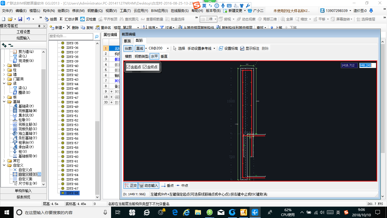The width and height of the screenshot is (387, 218).
Task: Toggle 正交 orthogonal mode
Action: pyautogui.click(x=131, y=186)
